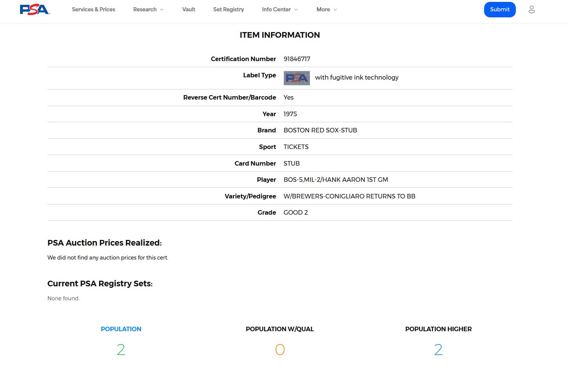Click the green population count 2
The height and width of the screenshot is (378, 568).
121,350
